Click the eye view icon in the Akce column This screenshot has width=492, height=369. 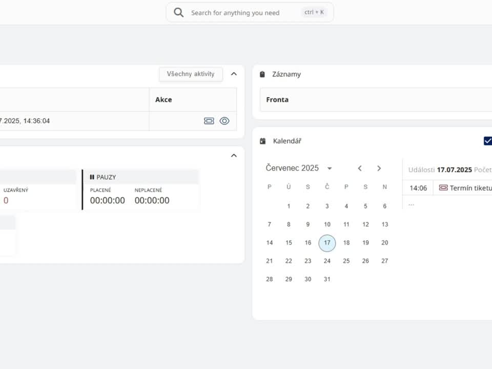click(x=224, y=121)
